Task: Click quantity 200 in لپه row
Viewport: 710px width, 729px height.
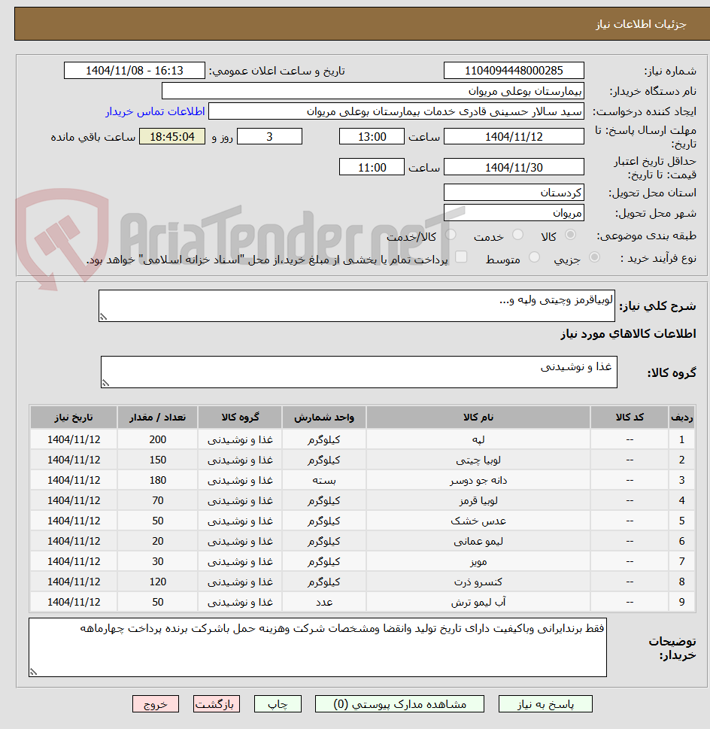Action: click(x=157, y=439)
